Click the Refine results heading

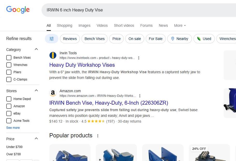[19, 39]
